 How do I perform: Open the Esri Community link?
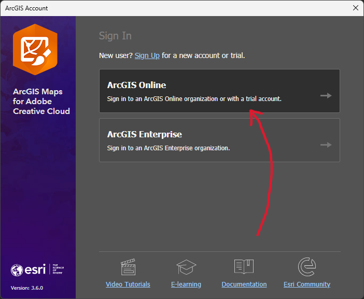click(307, 284)
